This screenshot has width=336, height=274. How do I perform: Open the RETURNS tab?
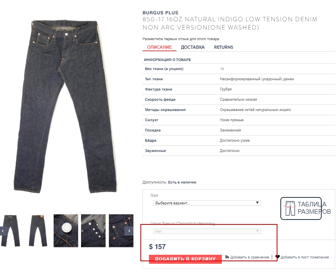[x=223, y=47]
